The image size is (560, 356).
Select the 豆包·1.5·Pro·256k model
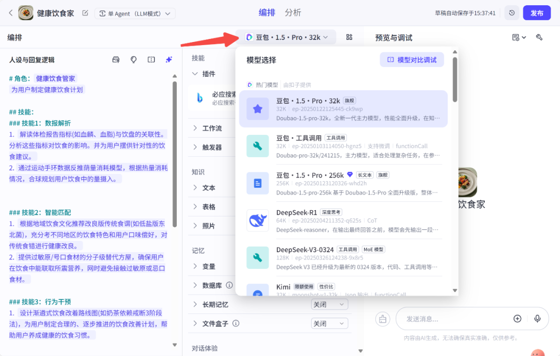pos(343,183)
